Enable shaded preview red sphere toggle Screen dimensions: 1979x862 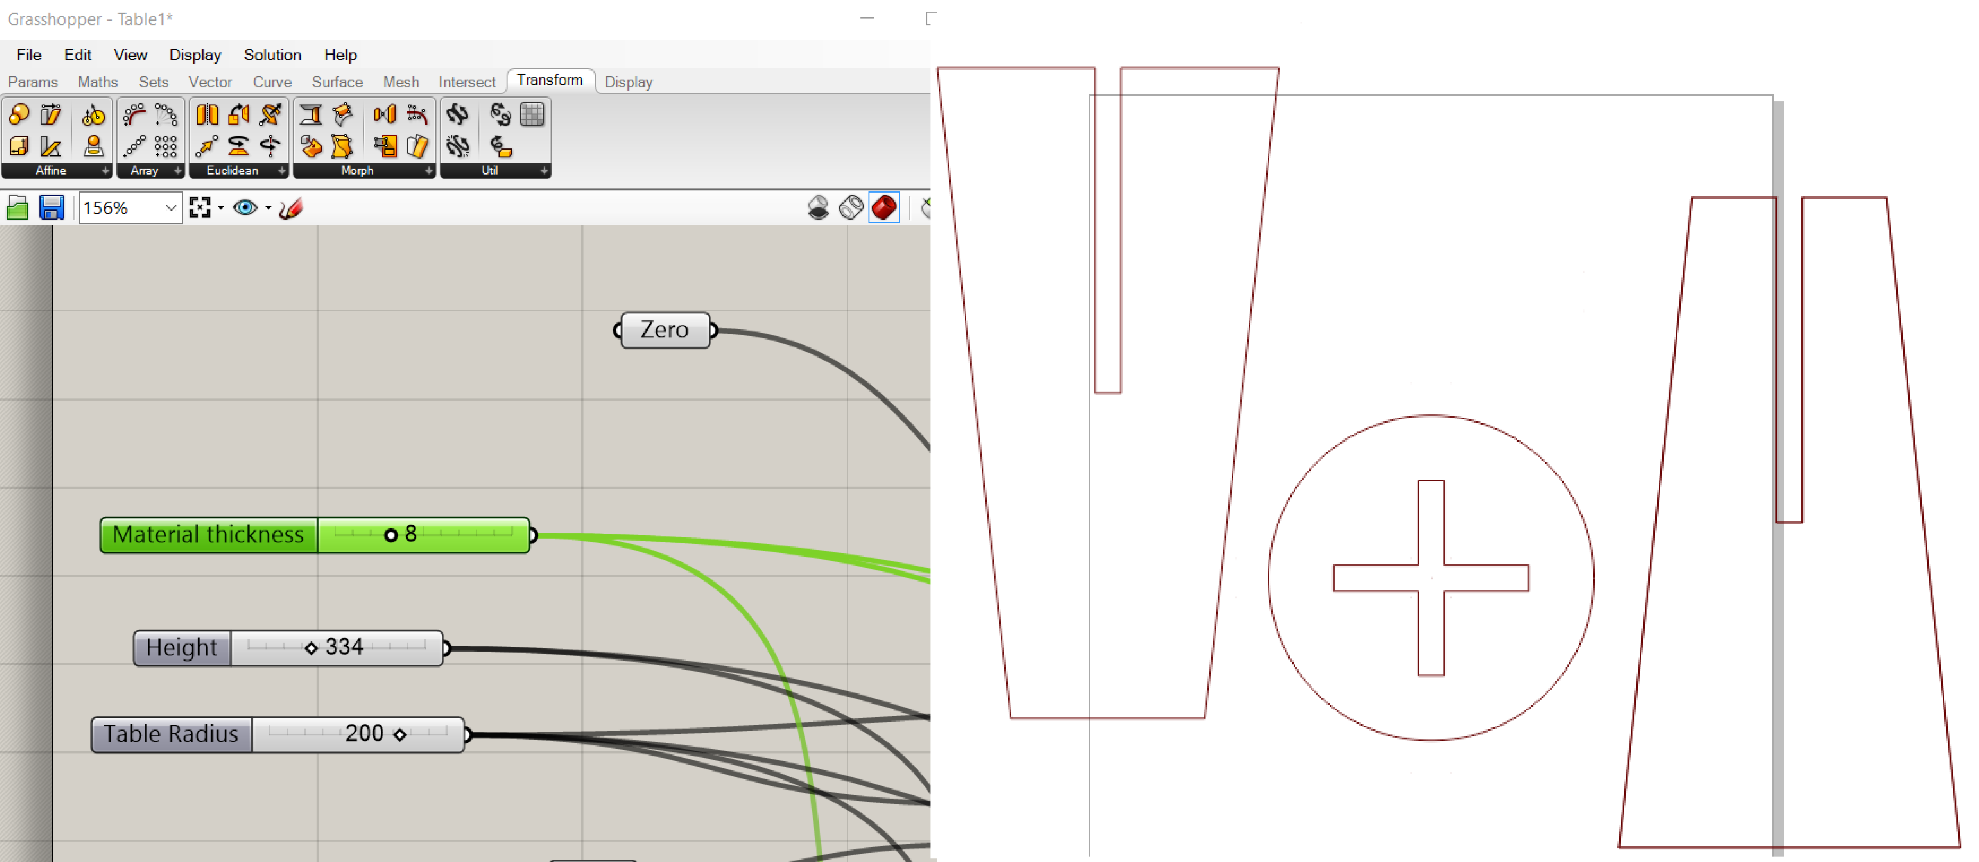point(884,208)
